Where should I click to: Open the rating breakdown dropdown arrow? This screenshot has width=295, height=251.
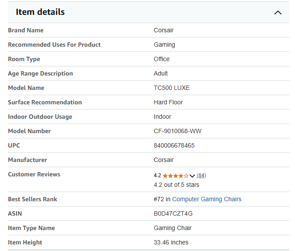click(x=192, y=176)
